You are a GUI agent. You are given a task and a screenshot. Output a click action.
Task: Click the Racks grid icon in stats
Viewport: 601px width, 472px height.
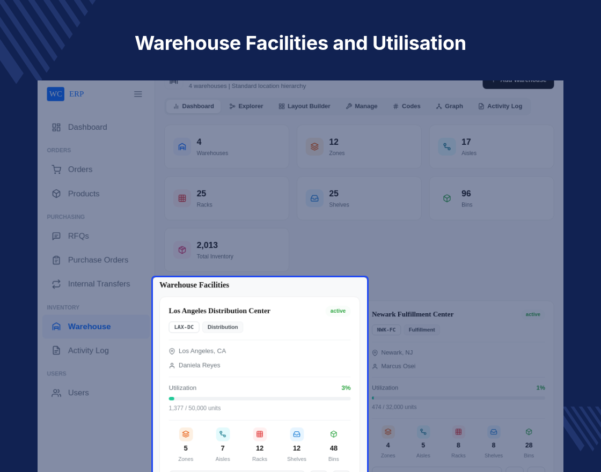click(182, 198)
